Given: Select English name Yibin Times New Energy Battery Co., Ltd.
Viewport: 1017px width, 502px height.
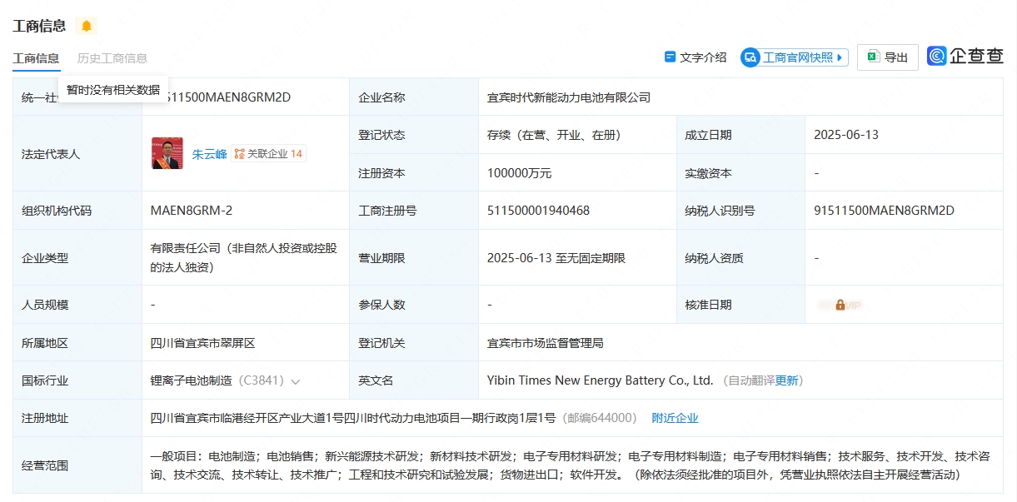Looking at the screenshot, I should coord(601,380).
